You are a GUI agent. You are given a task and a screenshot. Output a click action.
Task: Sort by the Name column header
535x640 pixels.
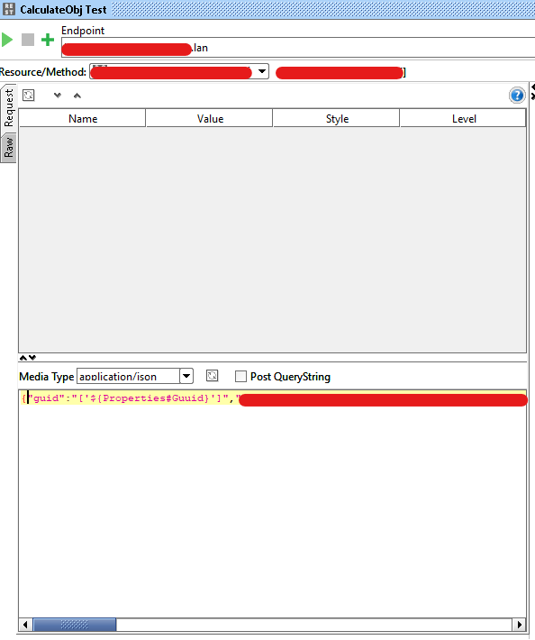tap(82, 118)
